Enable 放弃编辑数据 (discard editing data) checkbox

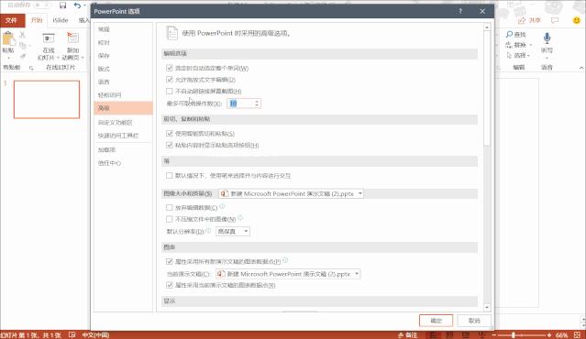(170, 208)
